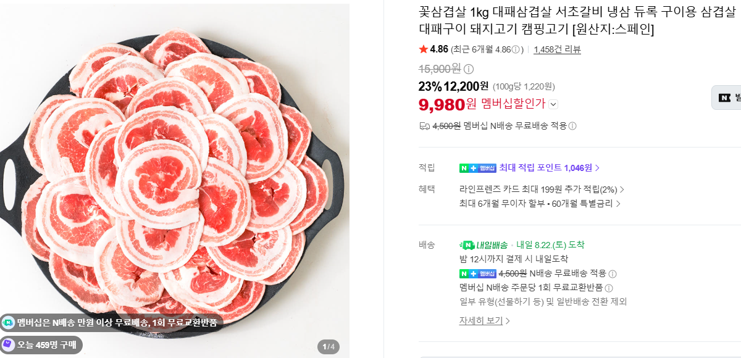Click the red star rating icon
Image resolution: width=741 pixels, height=358 pixels.
(x=423, y=49)
